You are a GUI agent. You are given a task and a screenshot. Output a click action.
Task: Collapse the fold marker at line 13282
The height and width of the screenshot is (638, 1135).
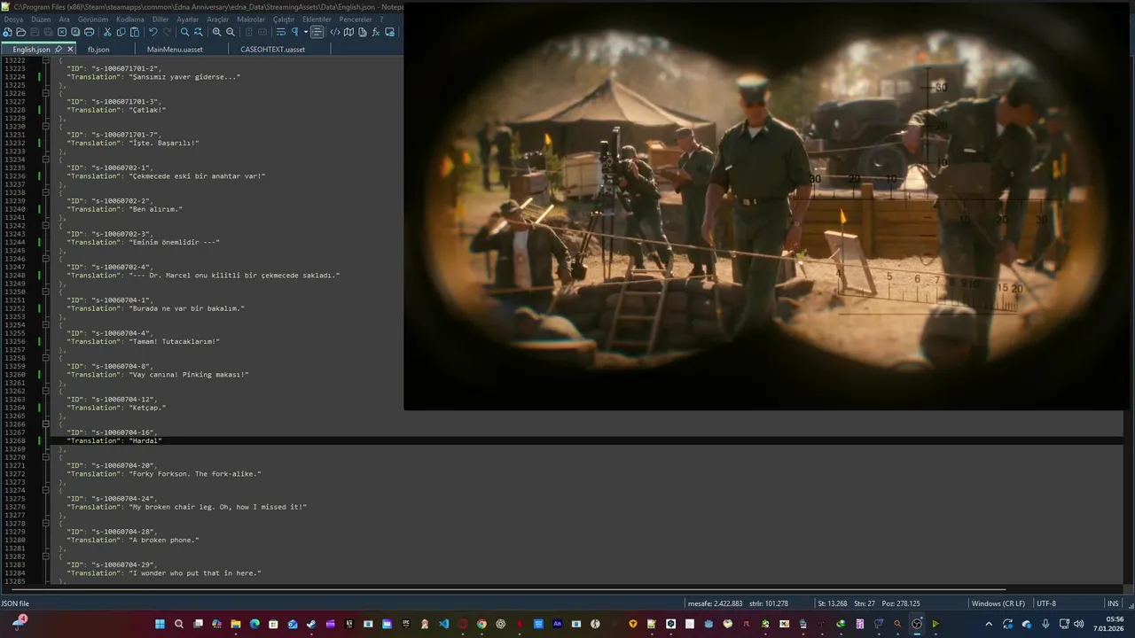[45, 556]
